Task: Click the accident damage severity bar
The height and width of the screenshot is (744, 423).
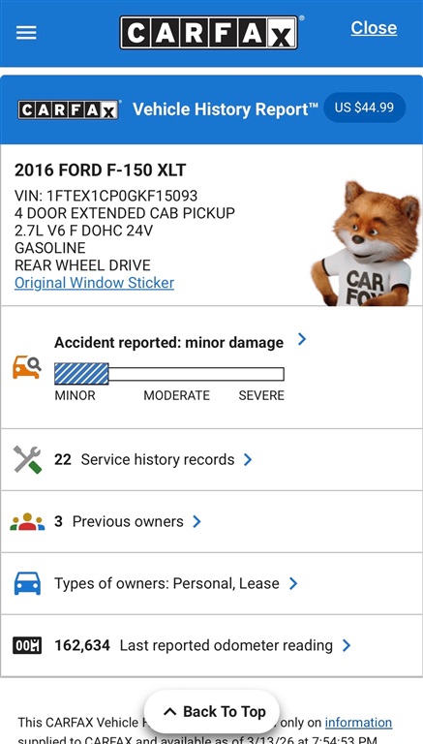Action: pos(169,374)
